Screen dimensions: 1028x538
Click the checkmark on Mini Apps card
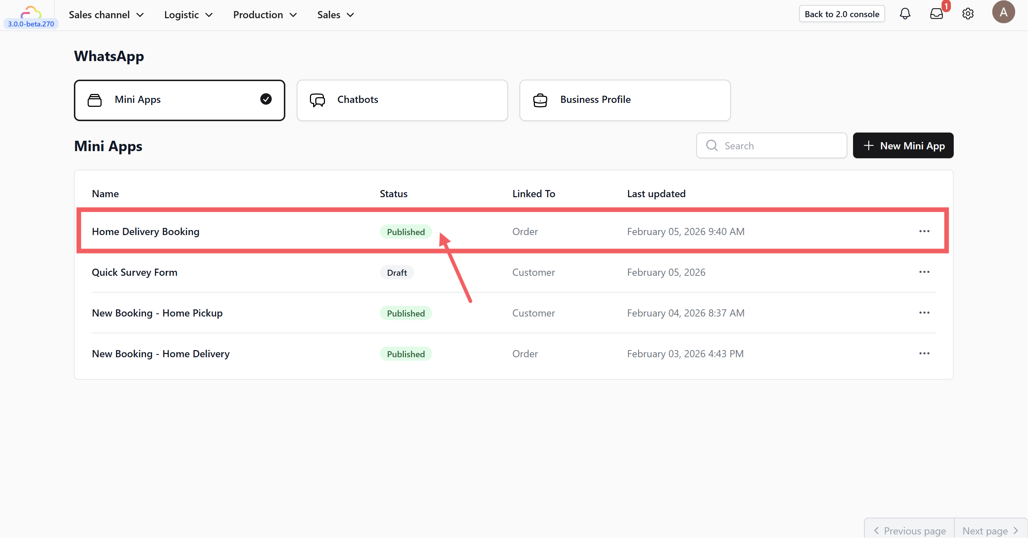pos(266,99)
